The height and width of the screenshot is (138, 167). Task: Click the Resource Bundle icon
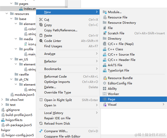point(105,78)
